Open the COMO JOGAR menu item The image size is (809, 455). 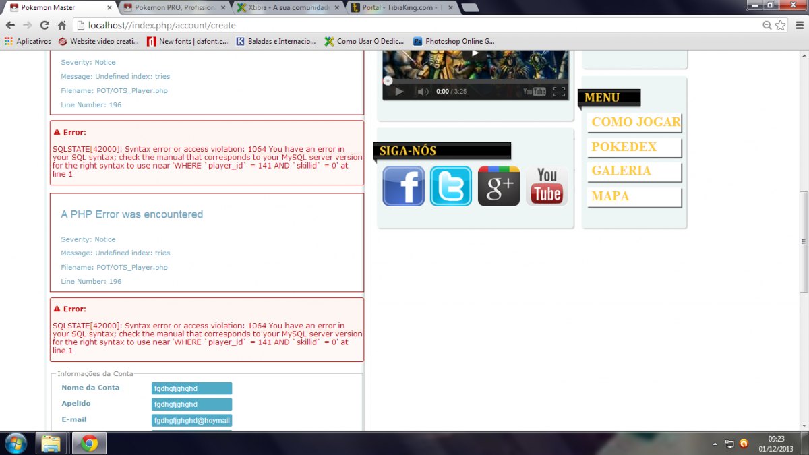[635, 122]
